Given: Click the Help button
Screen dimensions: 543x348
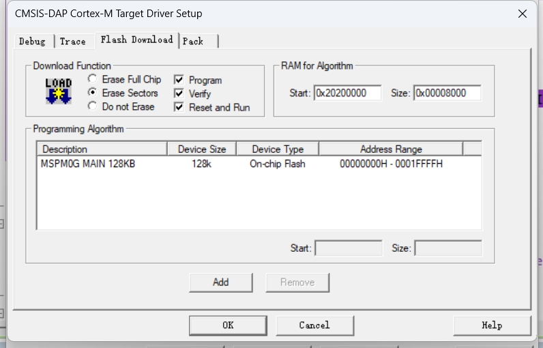Looking at the screenshot, I should click(491, 325).
